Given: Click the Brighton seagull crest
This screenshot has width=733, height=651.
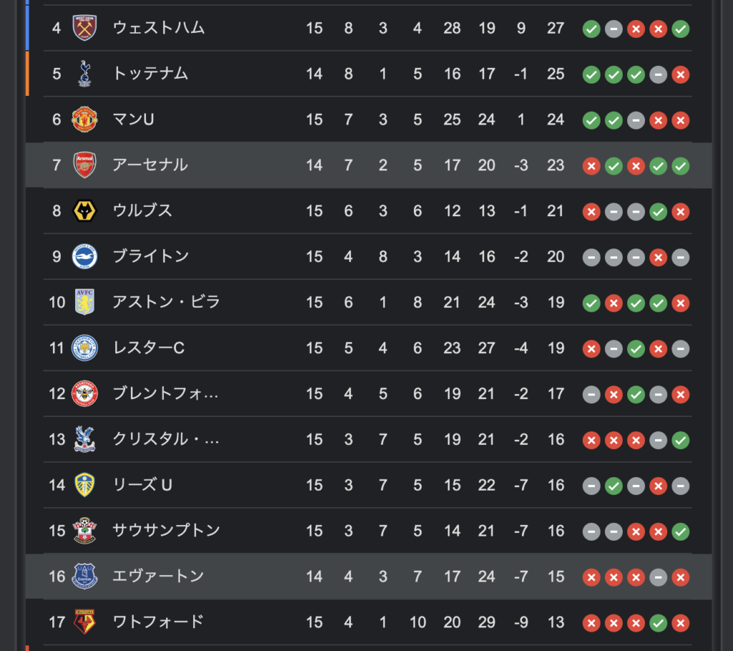Looking at the screenshot, I should tap(84, 256).
